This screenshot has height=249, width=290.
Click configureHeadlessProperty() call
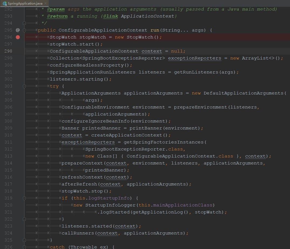(90, 65)
